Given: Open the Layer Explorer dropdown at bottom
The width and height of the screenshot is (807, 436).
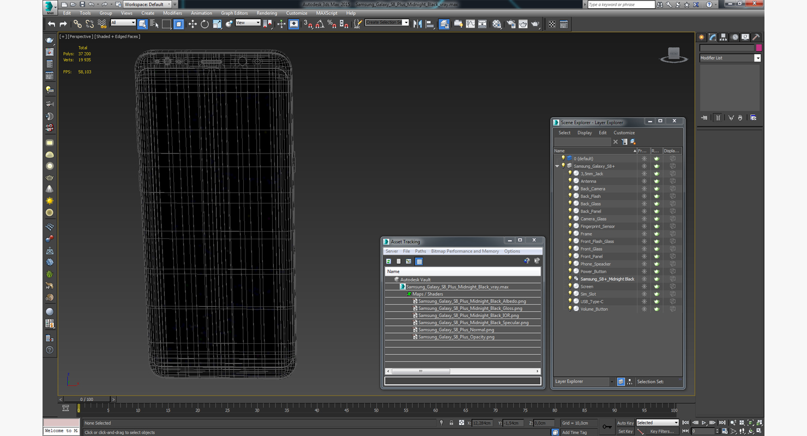Looking at the screenshot, I should [584, 381].
